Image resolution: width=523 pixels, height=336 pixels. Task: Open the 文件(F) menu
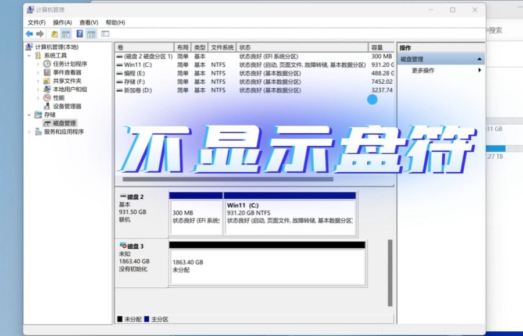37,22
